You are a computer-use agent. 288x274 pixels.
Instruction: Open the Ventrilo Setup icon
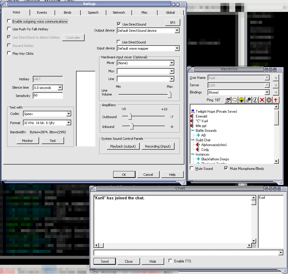point(228,100)
